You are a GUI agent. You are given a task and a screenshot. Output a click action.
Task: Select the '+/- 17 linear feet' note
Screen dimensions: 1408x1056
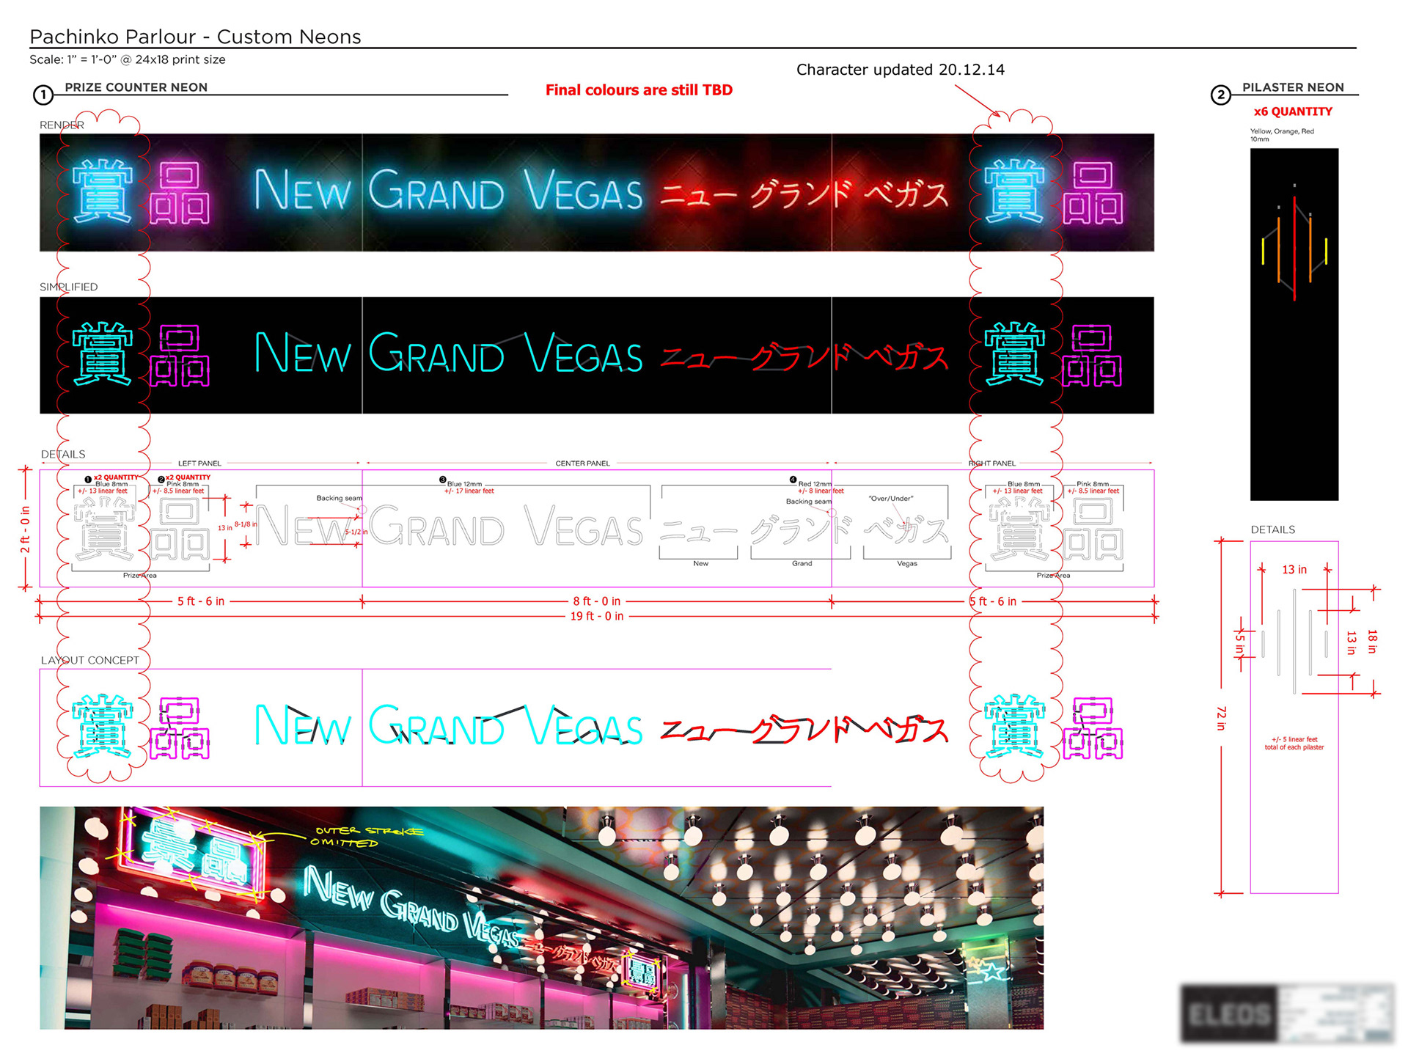[x=469, y=491]
